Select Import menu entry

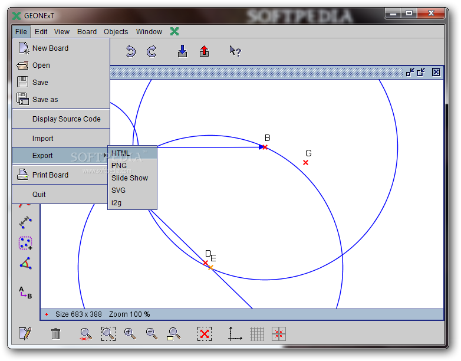61,138
